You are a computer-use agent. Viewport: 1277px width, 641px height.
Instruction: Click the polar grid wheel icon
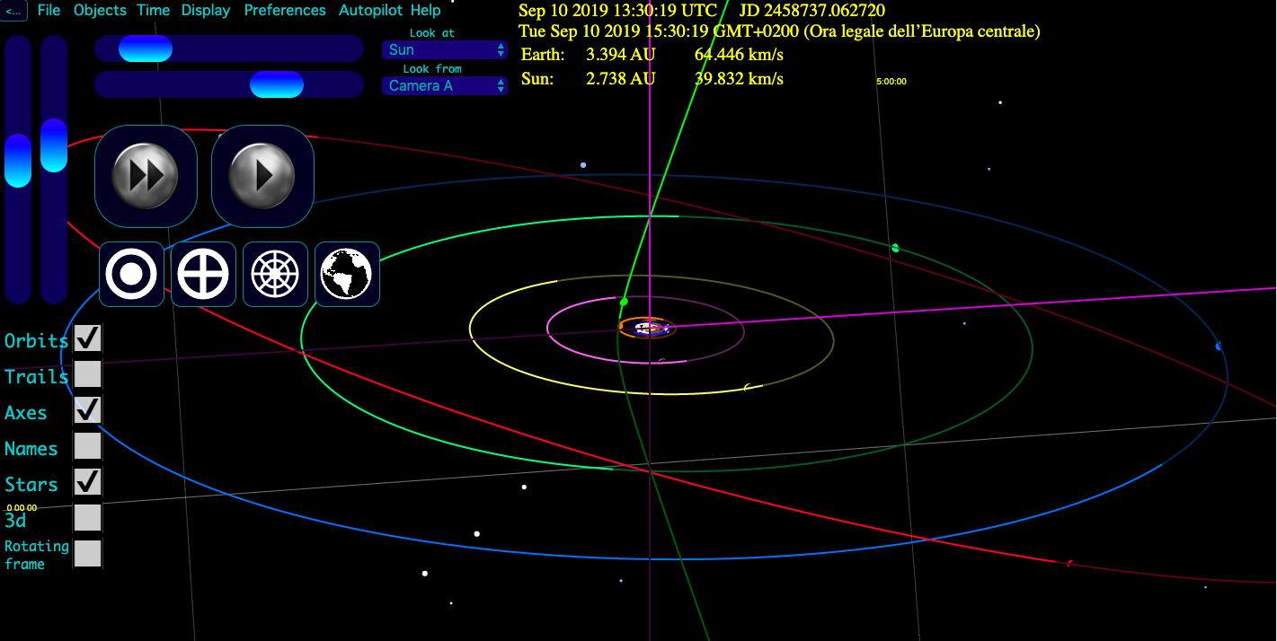point(275,275)
